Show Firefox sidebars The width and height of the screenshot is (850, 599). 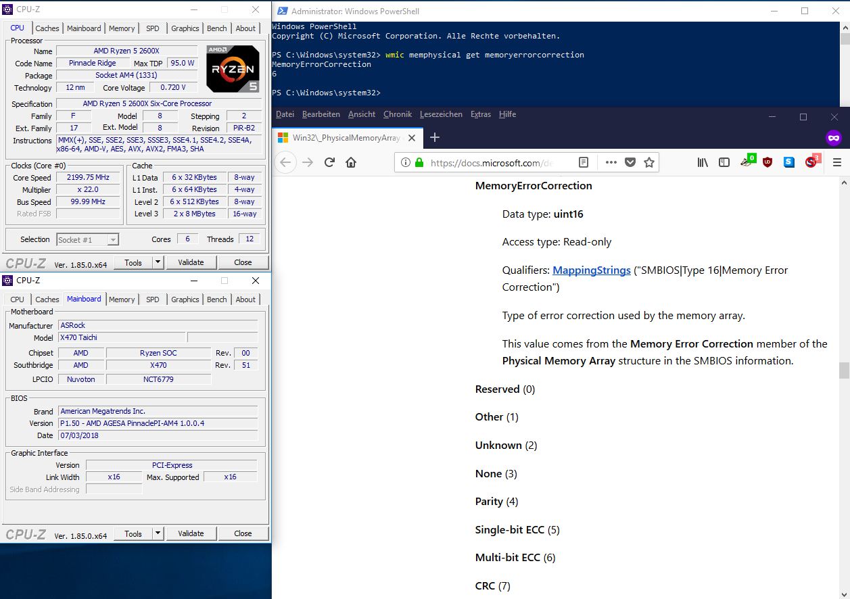tap(724, 162)
